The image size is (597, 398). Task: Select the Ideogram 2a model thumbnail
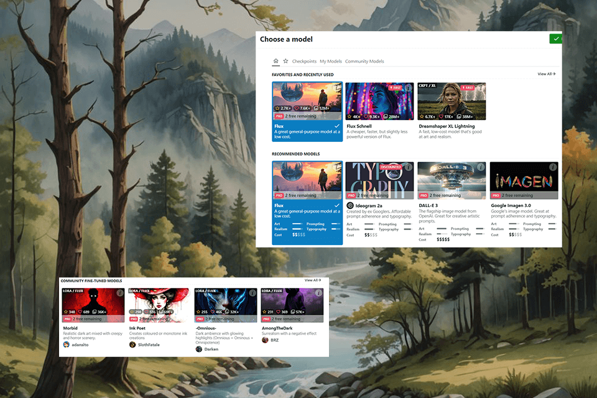pyautogui.click(x=379, y=180)
